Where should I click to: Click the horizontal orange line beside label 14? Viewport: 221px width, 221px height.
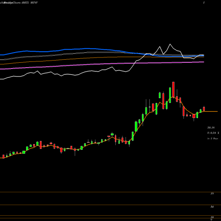[110, 205]
